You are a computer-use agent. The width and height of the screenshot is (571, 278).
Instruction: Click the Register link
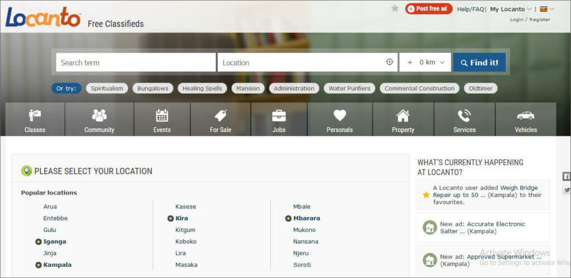coord(540,19)
